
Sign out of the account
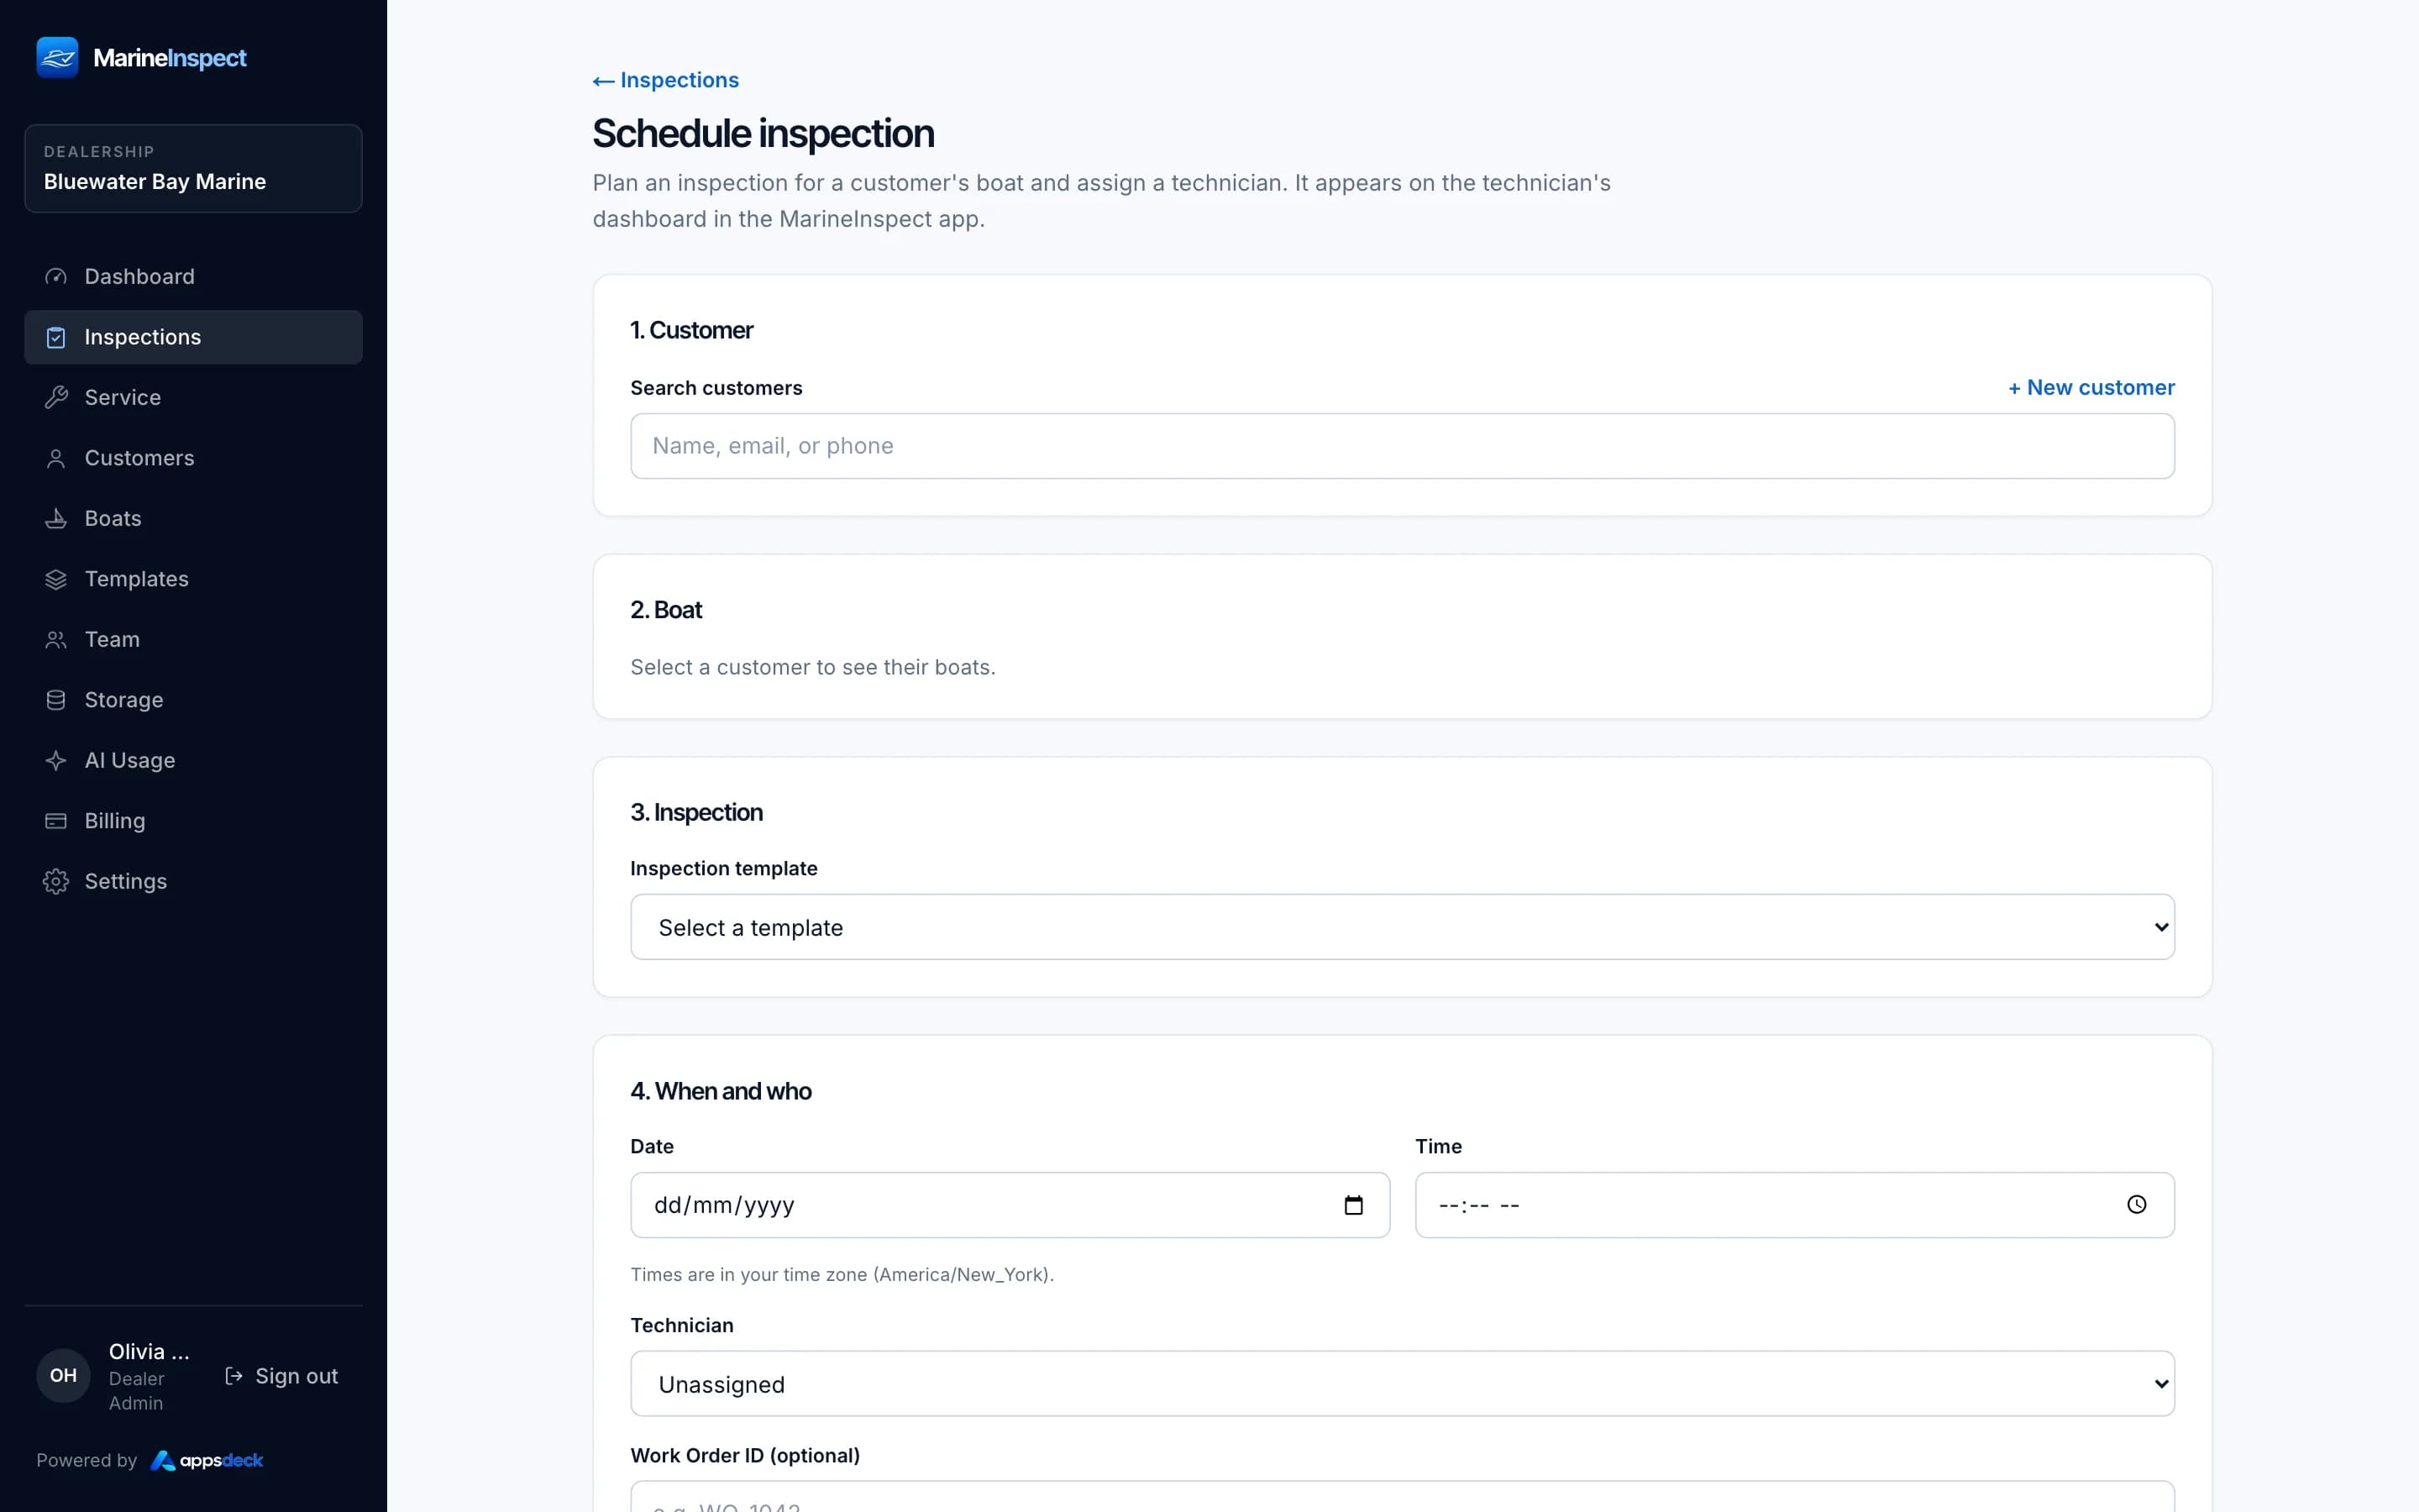tap(282, 1376)
